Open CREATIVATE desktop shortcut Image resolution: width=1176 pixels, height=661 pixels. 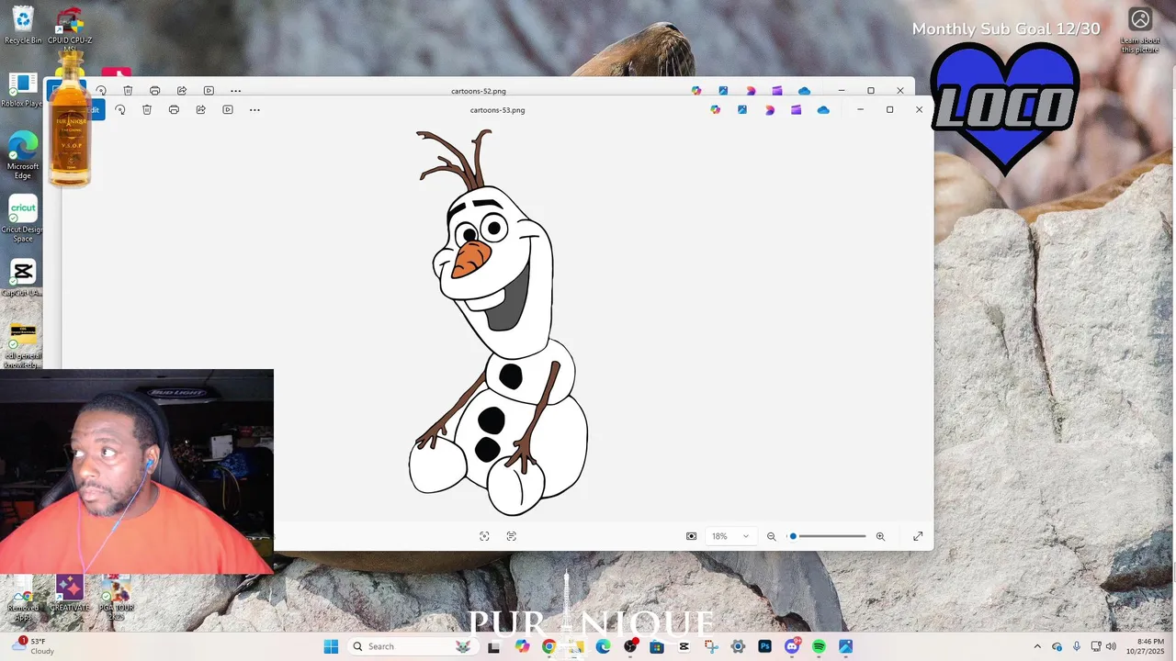70,593
